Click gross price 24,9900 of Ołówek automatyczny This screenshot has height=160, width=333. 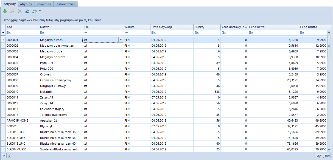[313, 80]
